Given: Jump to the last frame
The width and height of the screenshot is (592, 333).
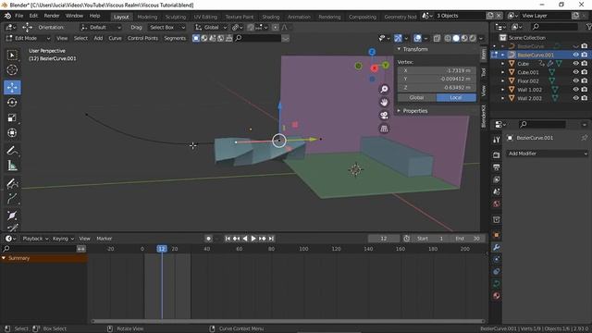Looking at the screenshot, I should coord(271,239).
